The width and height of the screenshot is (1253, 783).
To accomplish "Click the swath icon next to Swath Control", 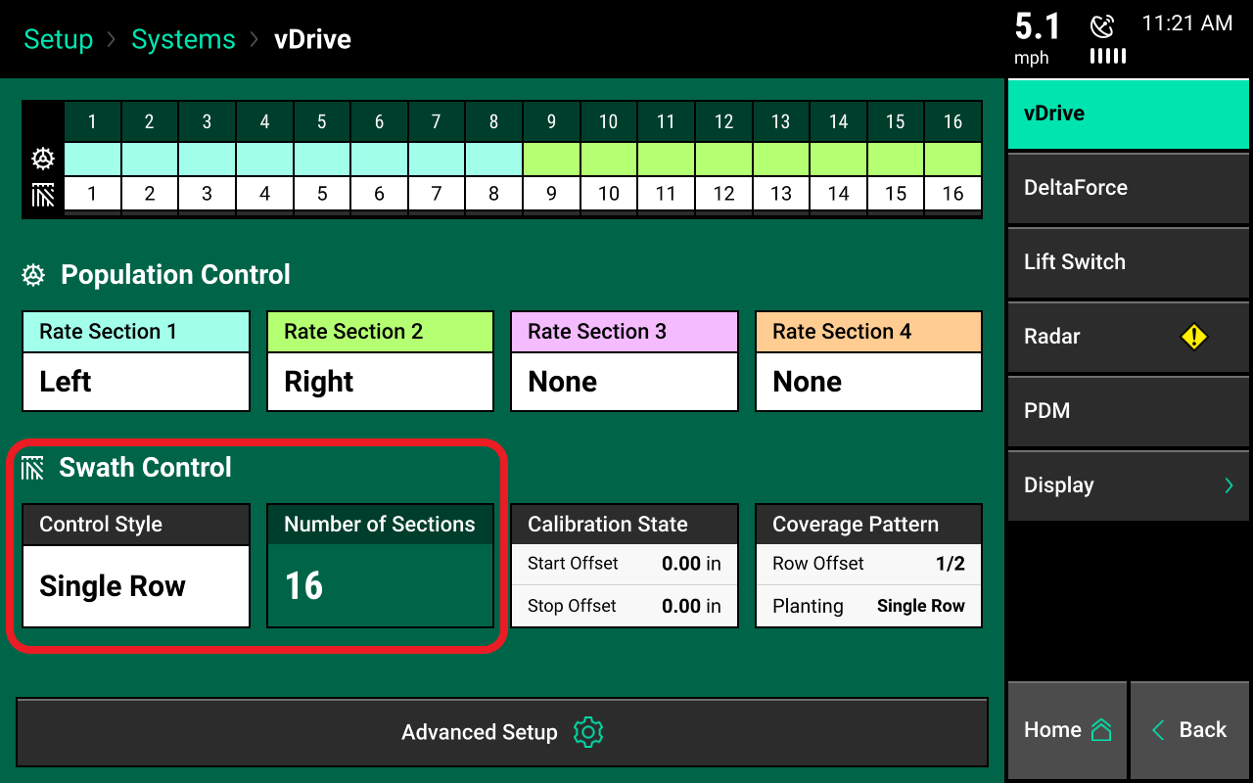I will click(32, 468).
